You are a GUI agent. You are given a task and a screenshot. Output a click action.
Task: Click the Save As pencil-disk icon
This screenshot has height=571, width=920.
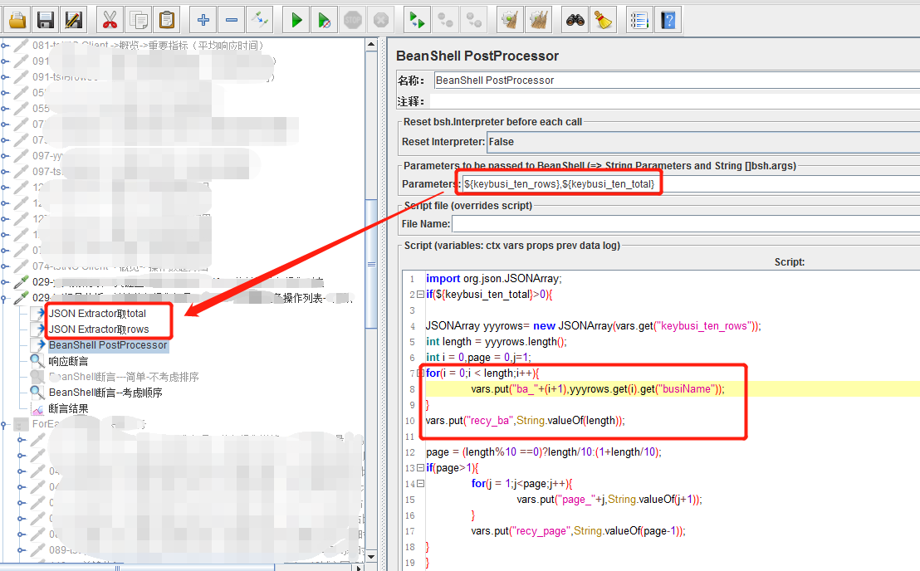tap(74, 21)
